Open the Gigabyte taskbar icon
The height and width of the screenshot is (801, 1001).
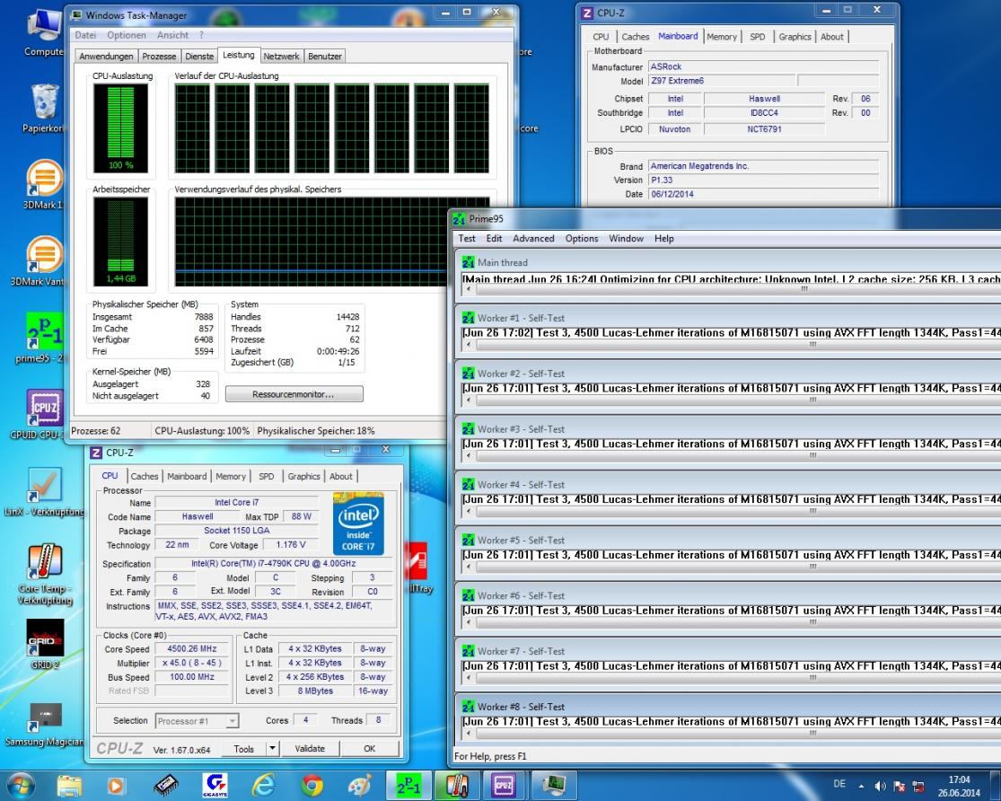[x=215, y=785]
